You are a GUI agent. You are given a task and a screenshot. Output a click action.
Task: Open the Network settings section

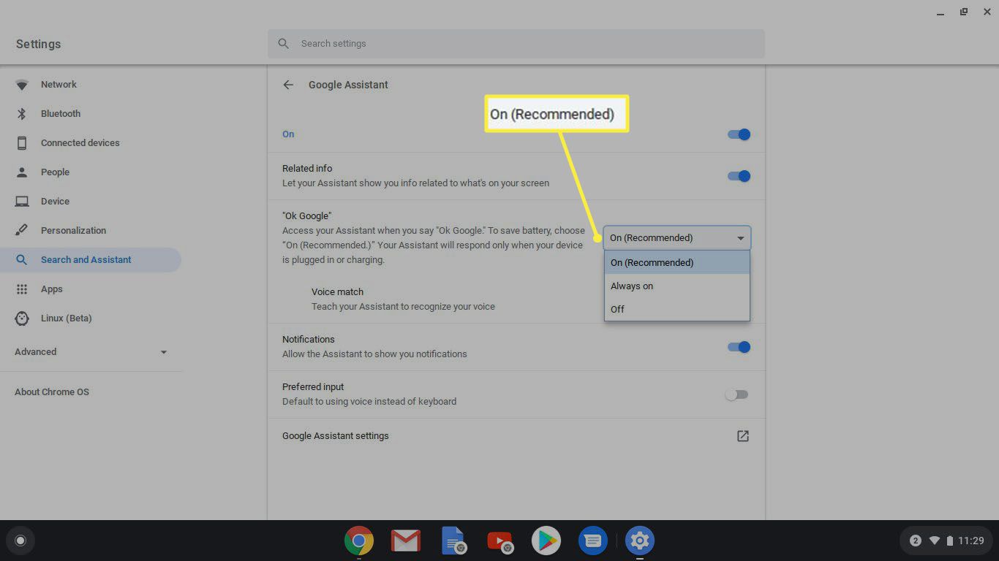pyautogui.click(x=91, y=85)
